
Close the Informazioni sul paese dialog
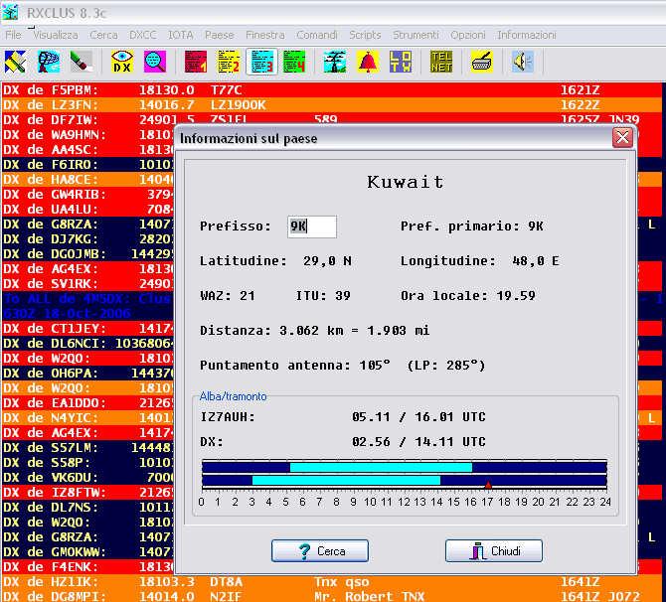click(622, 137)
